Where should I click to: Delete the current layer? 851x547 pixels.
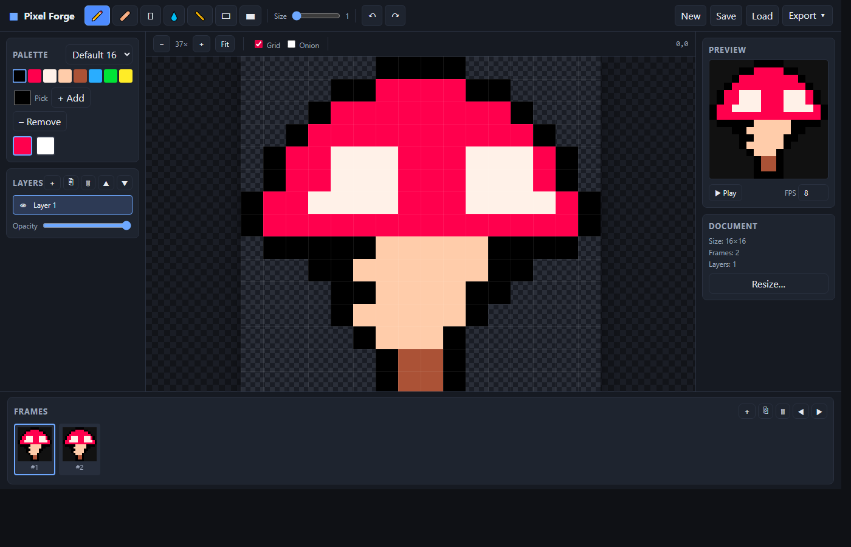click(x=88, y=183)
